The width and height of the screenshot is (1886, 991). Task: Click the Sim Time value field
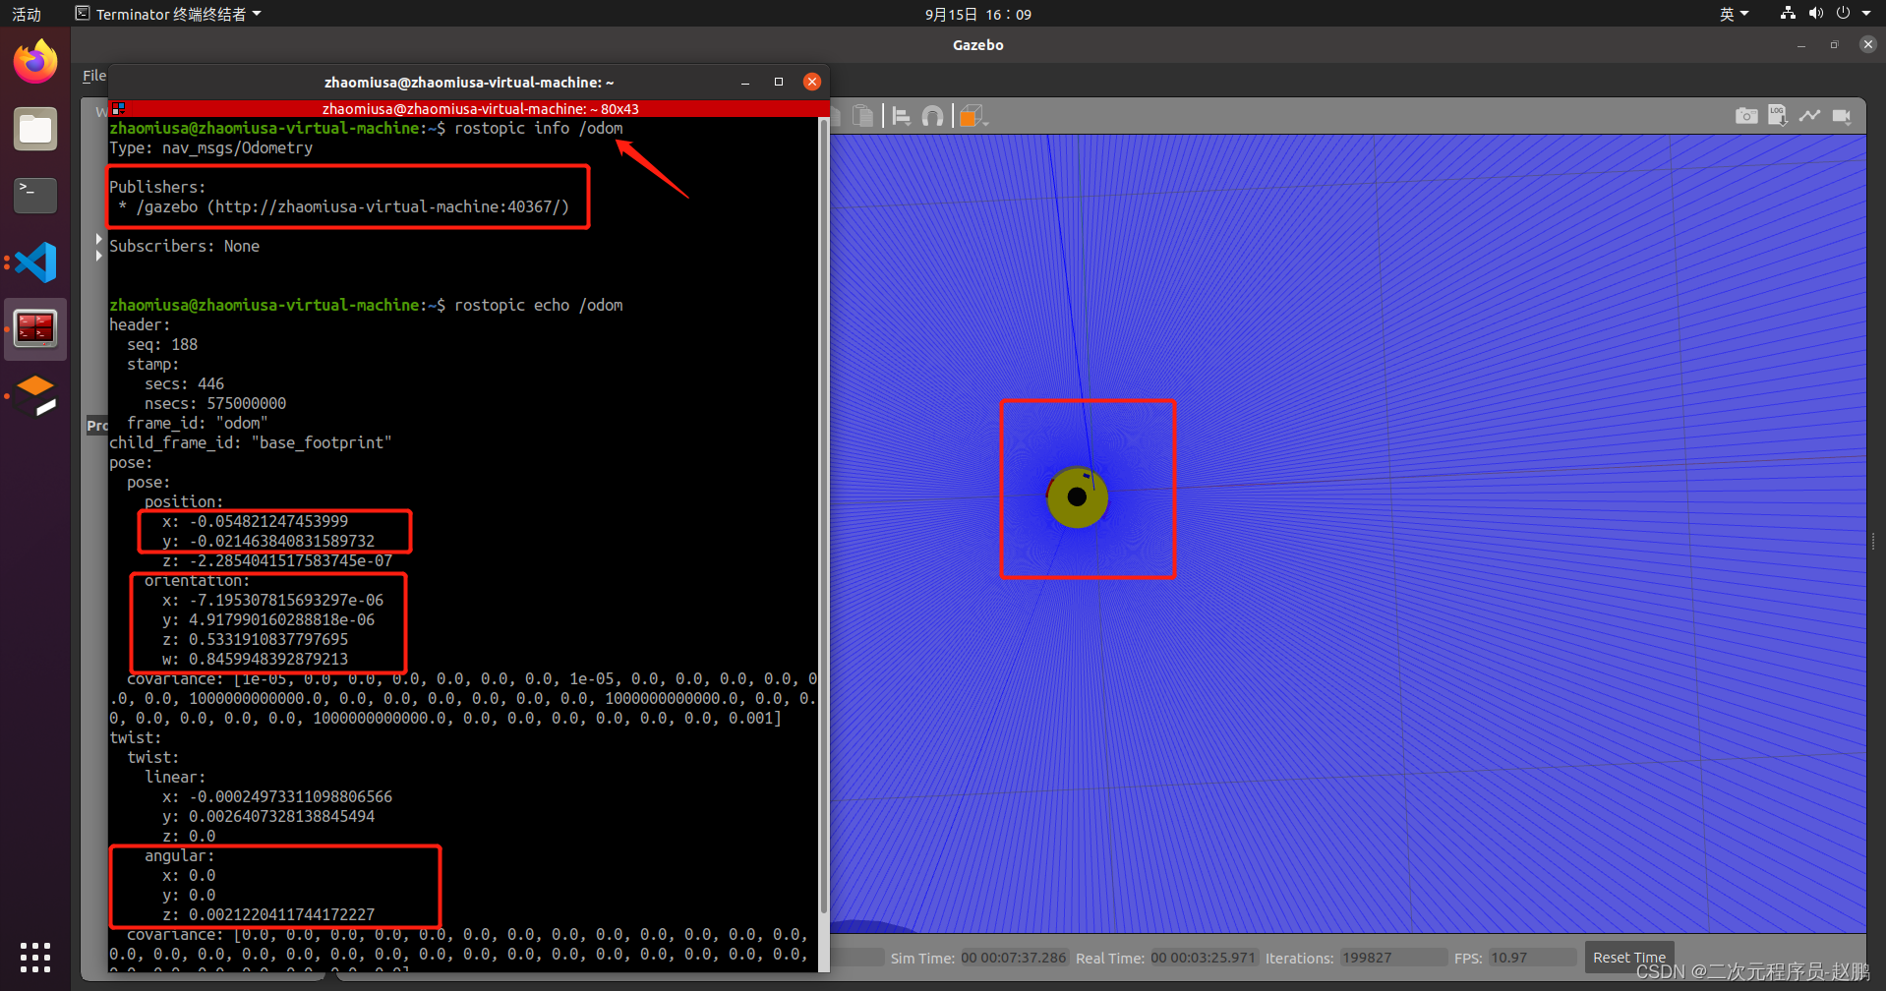(1014, 958)
